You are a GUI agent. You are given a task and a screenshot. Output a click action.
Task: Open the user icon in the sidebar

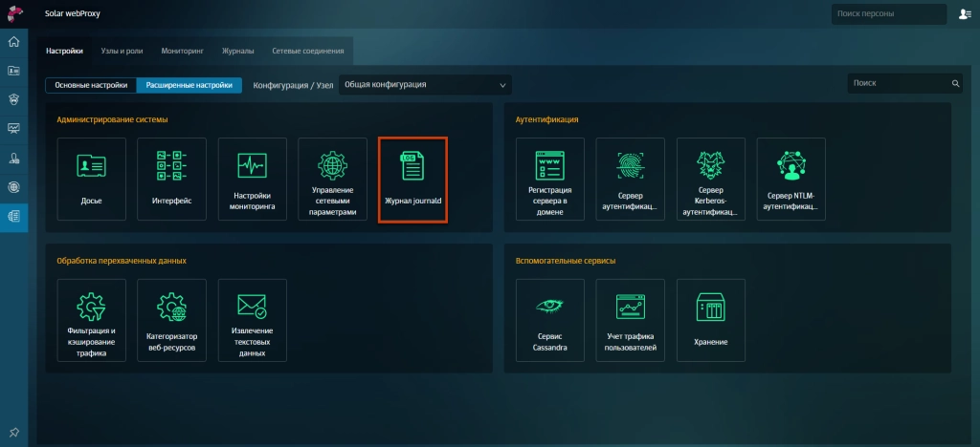click(x=13, y=159)
